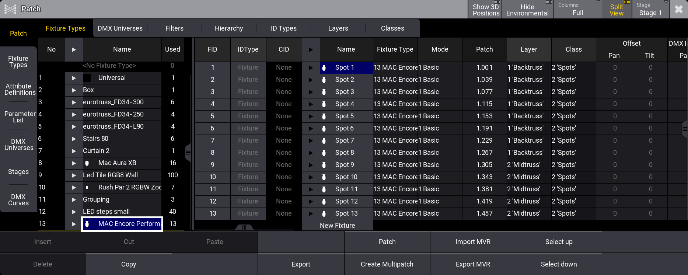Screen dimensions: 688x275
Task: Click the fixture icon next to Spot 13
Action: tap(324, 213)
